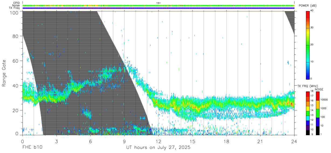Click the TX FRQ (MHz) color bar
The height and width of the screenshot is (153, 331).
(x=308, y=113)
